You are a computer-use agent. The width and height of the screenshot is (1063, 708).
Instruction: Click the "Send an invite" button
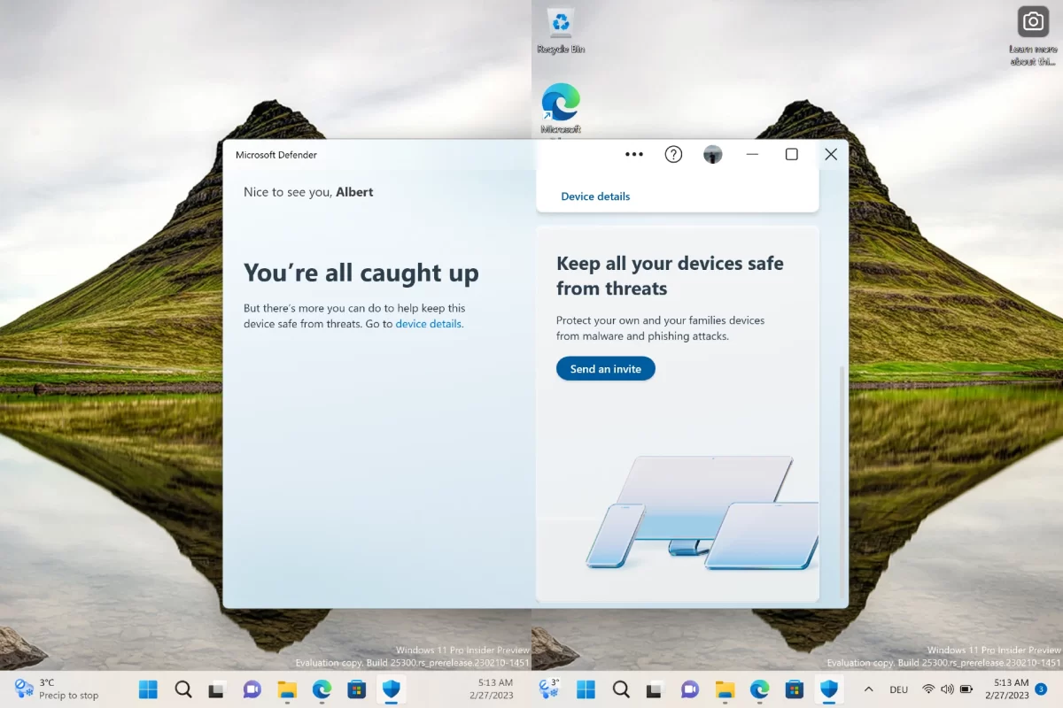click(606, 369)
